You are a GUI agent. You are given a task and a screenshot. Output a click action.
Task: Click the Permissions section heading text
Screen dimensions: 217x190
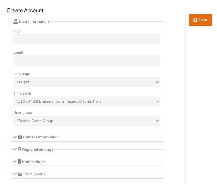(34, 174)
